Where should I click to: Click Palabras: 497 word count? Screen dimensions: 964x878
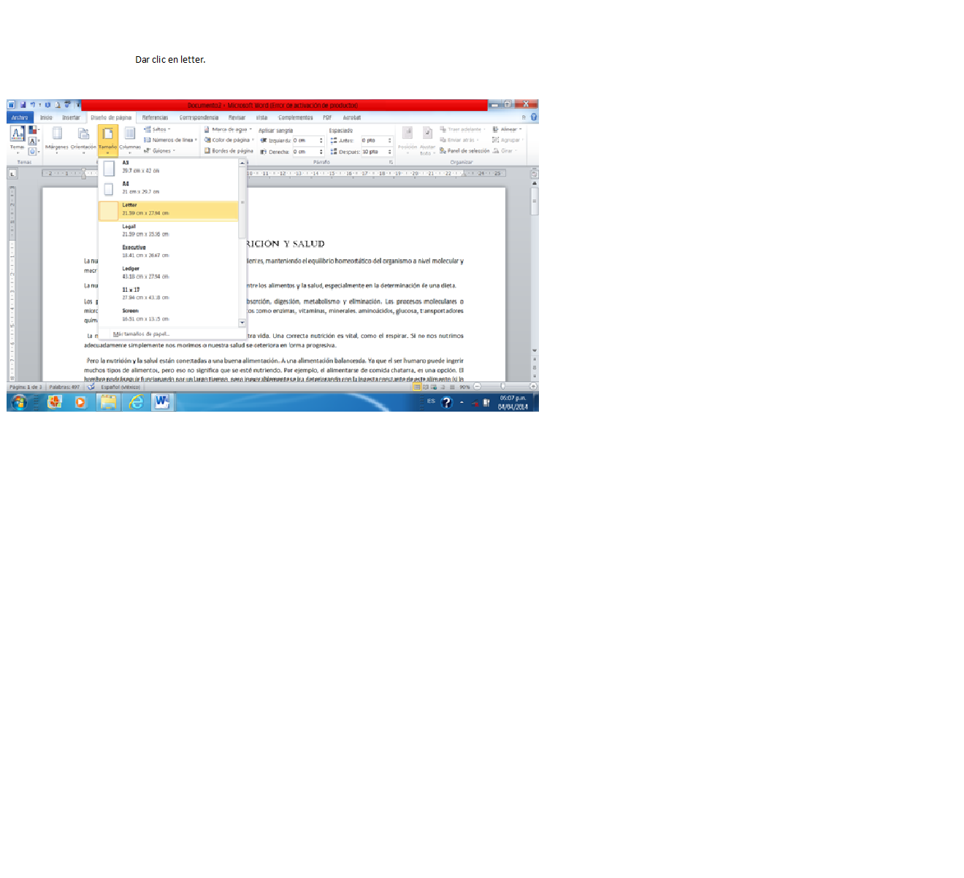pyautogui.click(x=64, y=387)
